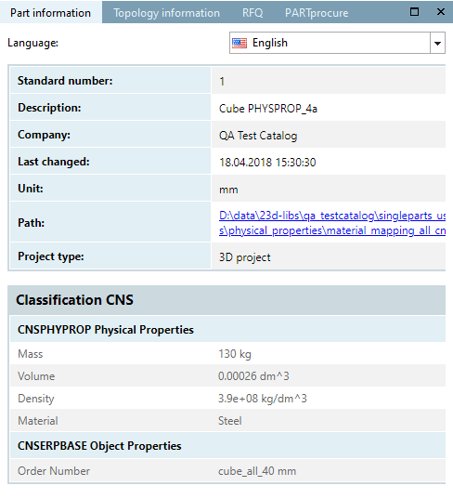
Task: Click the 'Density' property label
Action: 36,399
